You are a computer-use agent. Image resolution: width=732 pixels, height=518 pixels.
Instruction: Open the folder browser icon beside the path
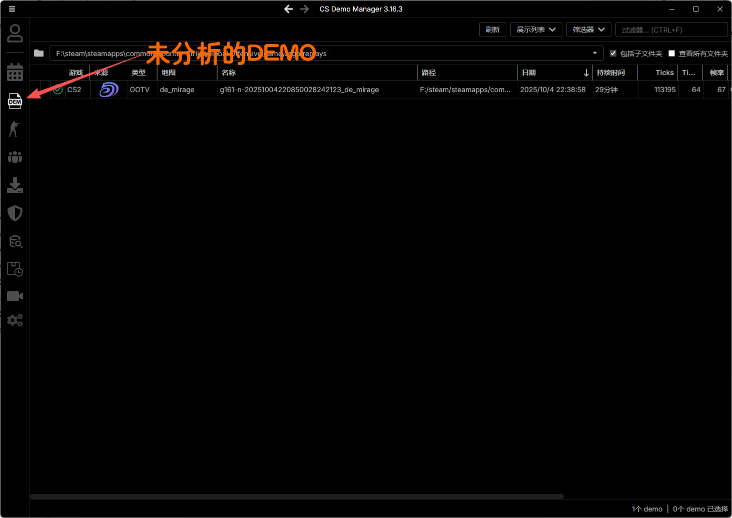click(39, 53)
